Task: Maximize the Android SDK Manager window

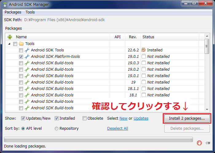Action: point(194,3)
